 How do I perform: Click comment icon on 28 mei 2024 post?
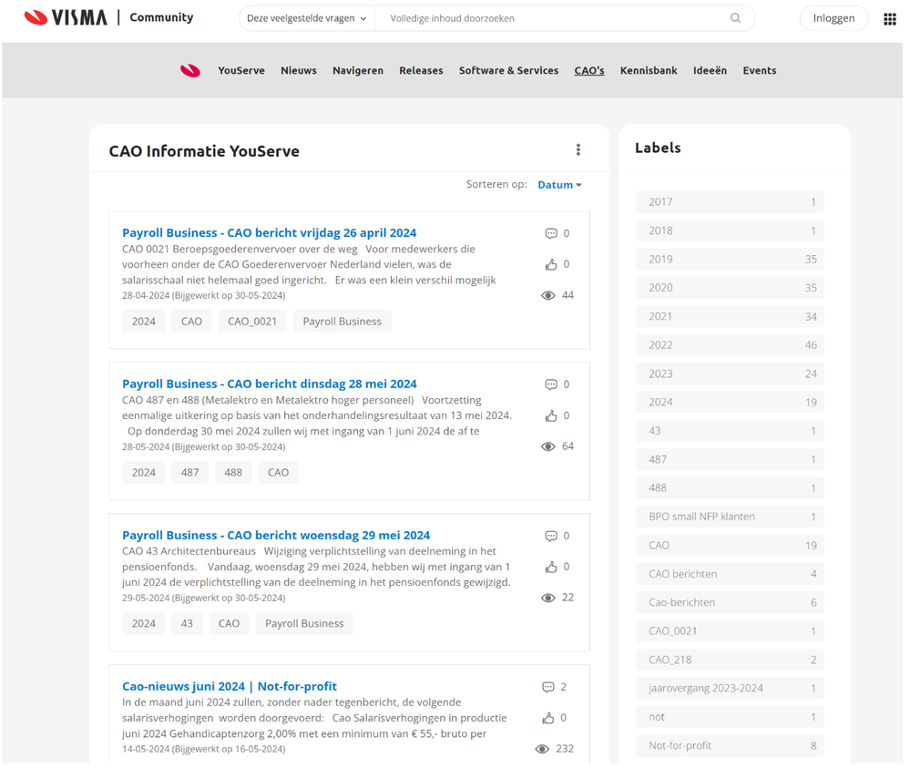551,384
